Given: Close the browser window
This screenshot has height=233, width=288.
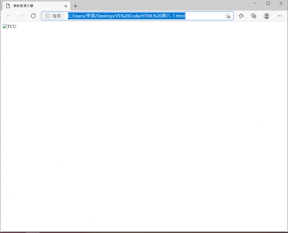Looking at the screenshot, I should [281, 3].
